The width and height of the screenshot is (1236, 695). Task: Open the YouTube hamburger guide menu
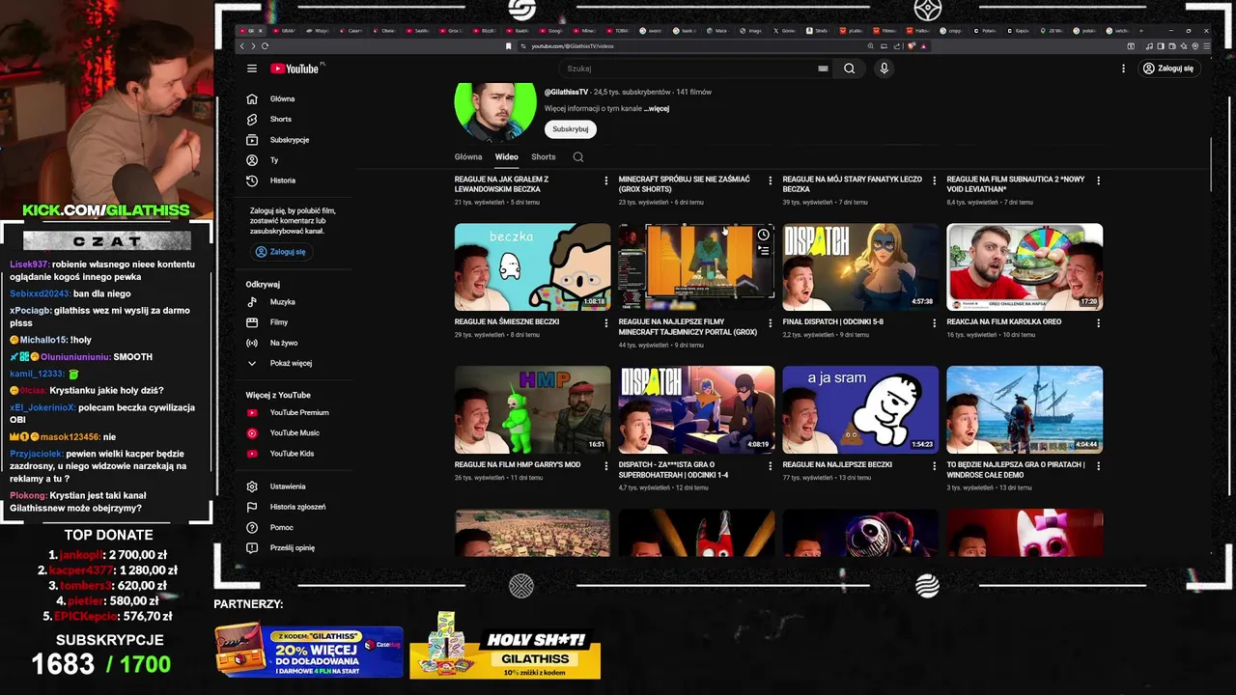[251, 69]
